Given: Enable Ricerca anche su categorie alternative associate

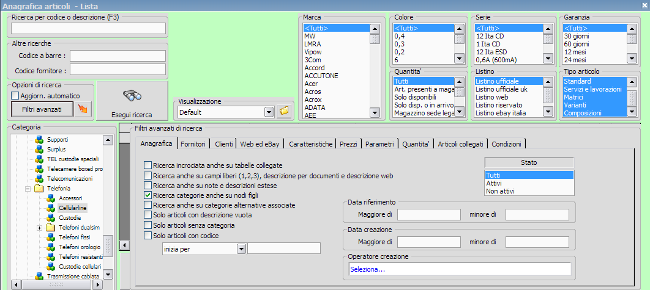Looking at the screenshot, I should click(148, 205).
